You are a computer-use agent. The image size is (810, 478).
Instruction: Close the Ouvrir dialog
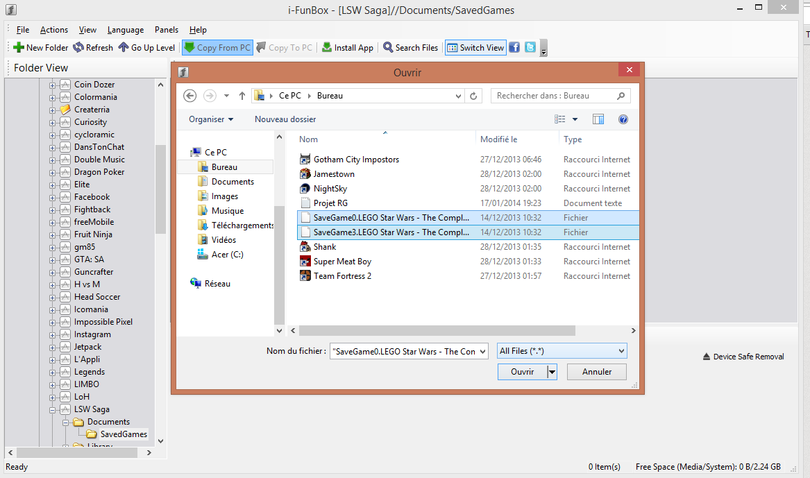point(629,69)
